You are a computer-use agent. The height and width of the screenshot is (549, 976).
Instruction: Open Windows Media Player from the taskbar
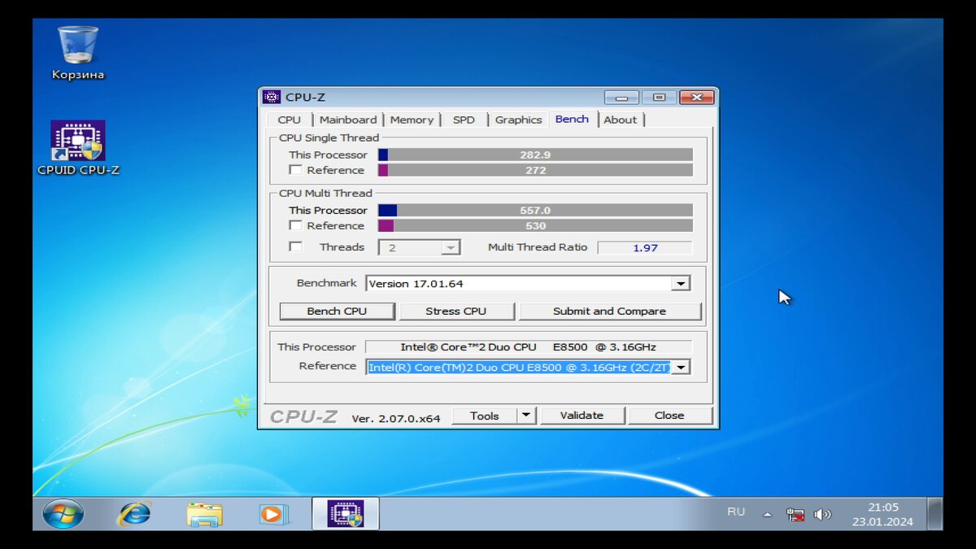pyautogui.click(x=274, y=514)
